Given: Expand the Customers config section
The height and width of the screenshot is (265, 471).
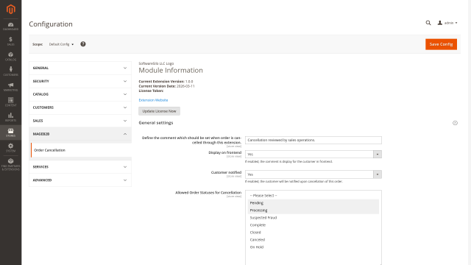Looking at the screenshot, I should pos(80,107).
